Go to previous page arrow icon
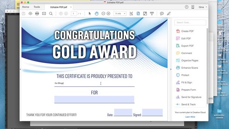 click(x=61, y=14)
